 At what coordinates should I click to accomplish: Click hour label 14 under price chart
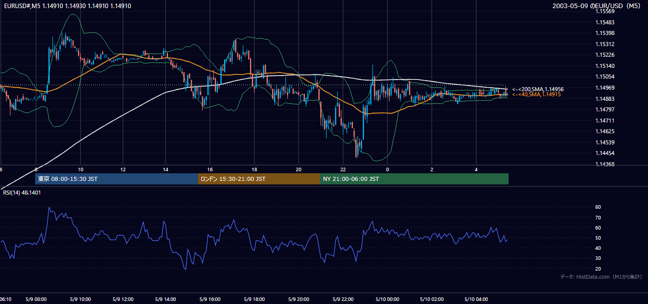tap(166, 169)
